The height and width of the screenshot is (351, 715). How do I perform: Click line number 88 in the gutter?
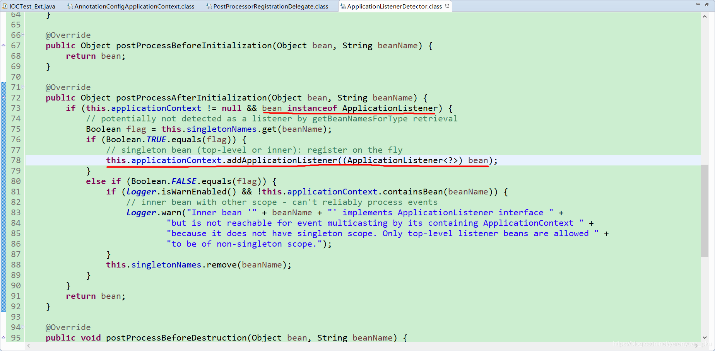click(16, 265)
